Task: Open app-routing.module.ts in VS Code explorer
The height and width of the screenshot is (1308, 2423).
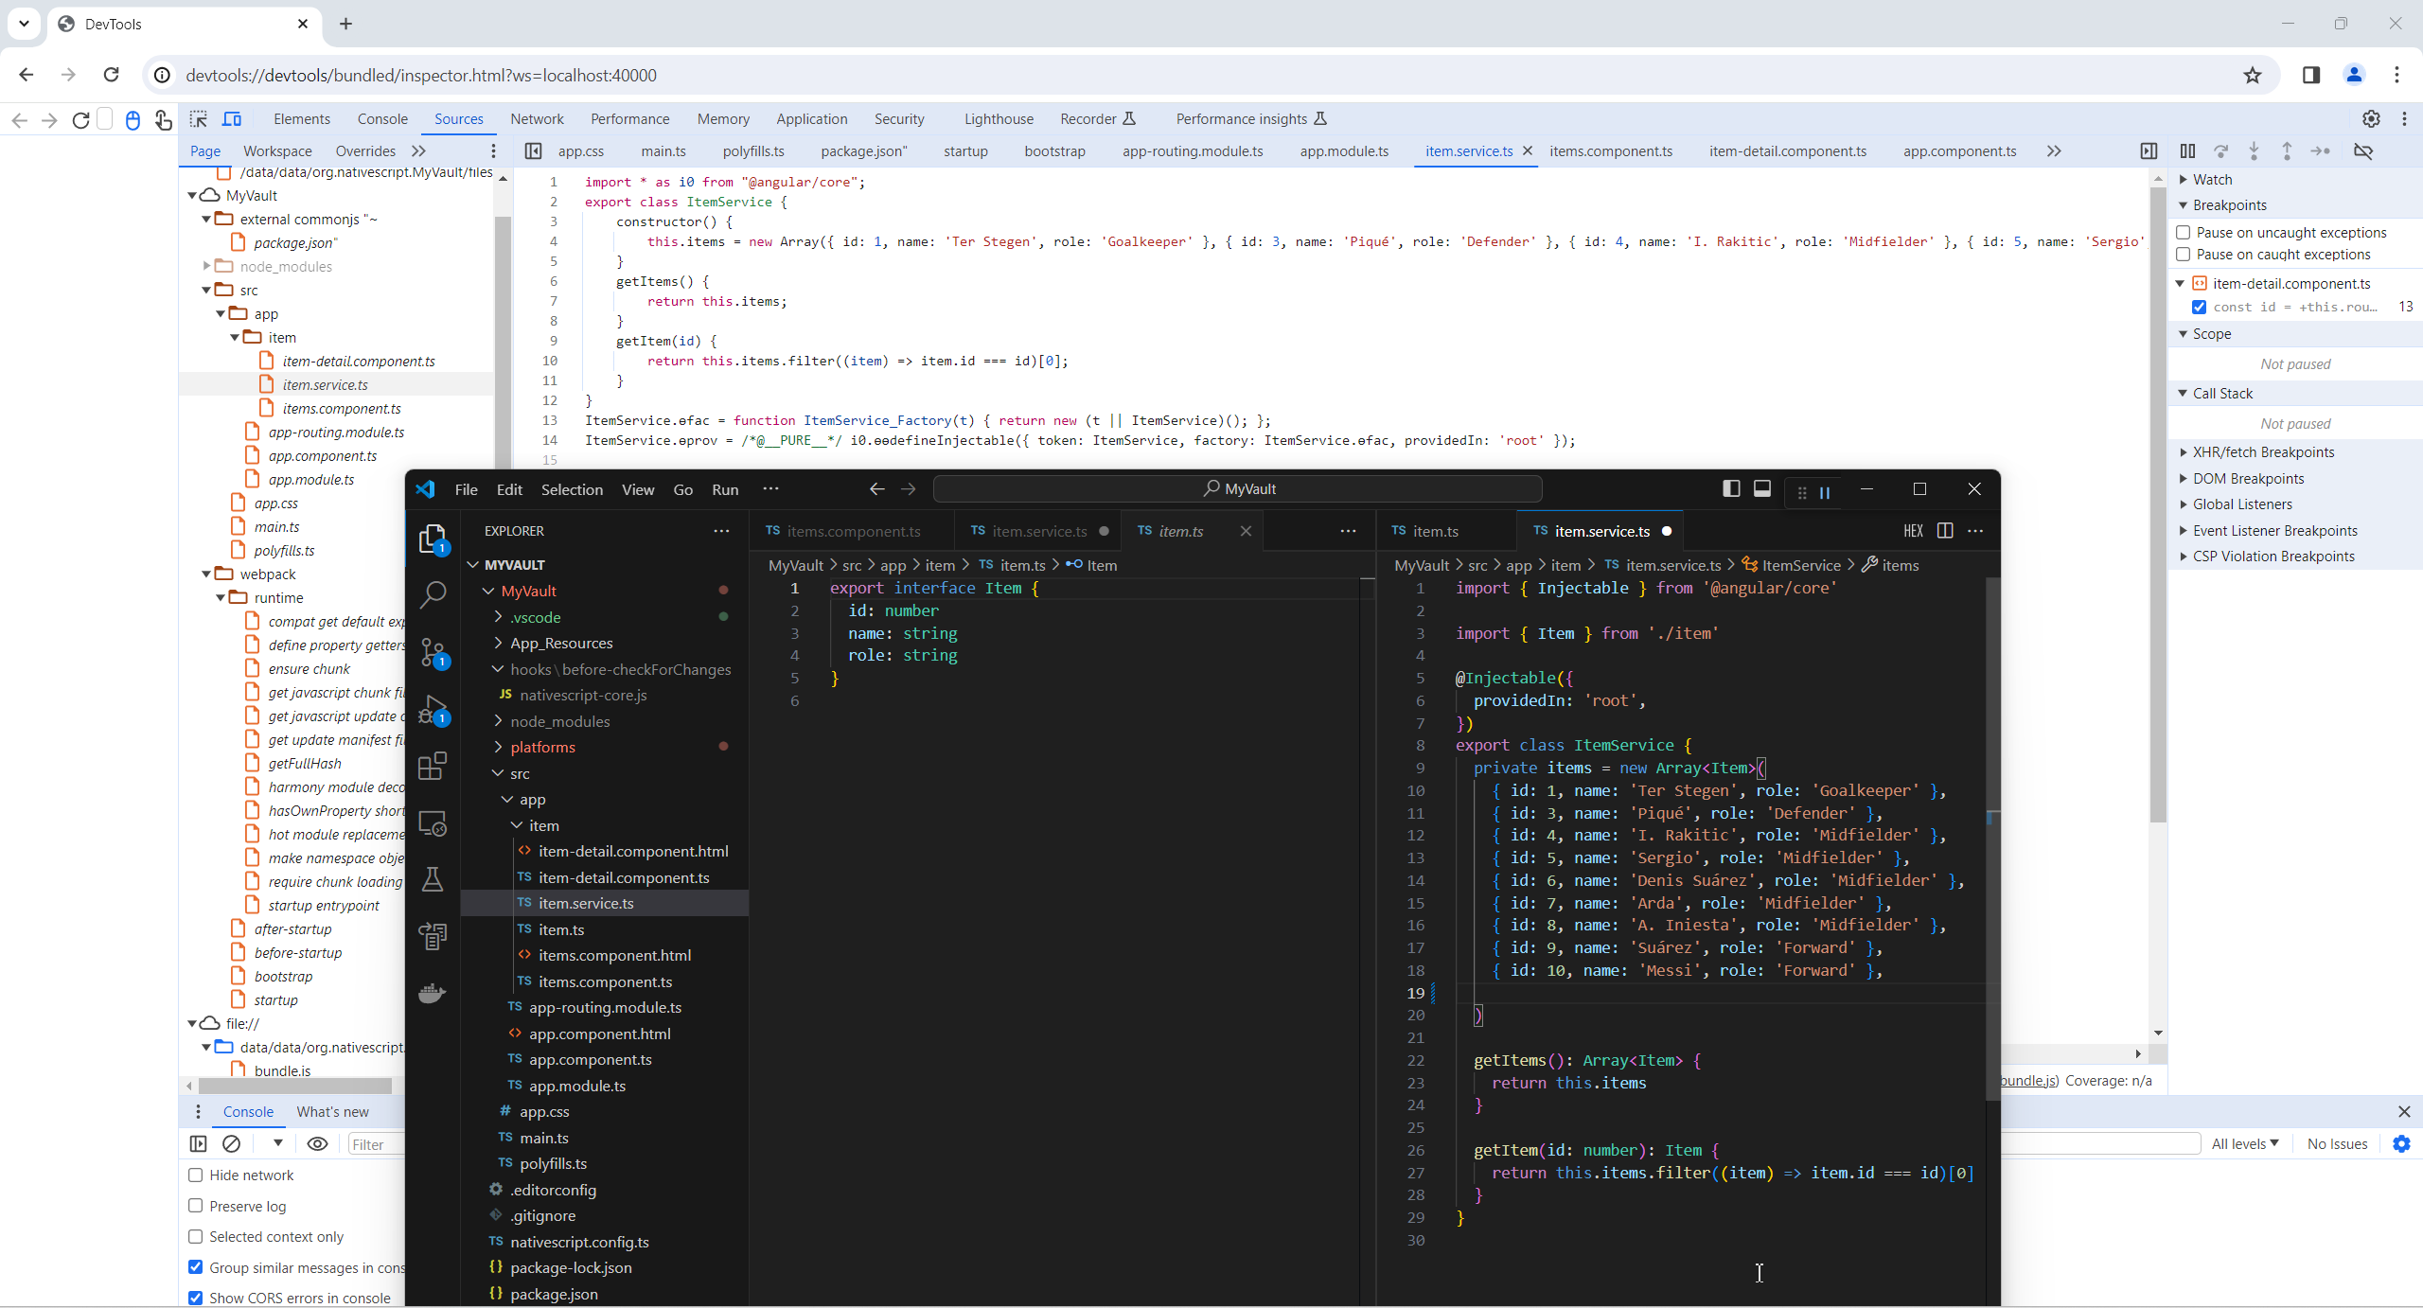Action: (605, 1007)
